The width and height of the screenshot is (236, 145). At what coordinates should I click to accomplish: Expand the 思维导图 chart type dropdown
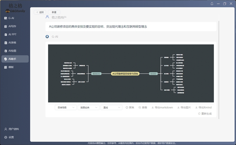pyautogui.click(x=65, y=108)
